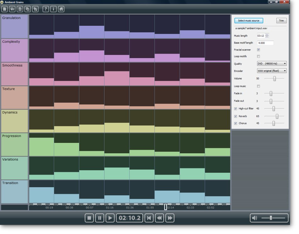Image resolution: width=299 pixels, height=234 pixels.
Task: Click the Ambient Grains title bar text
Action: pyautogui.click(x=14, y=2)
